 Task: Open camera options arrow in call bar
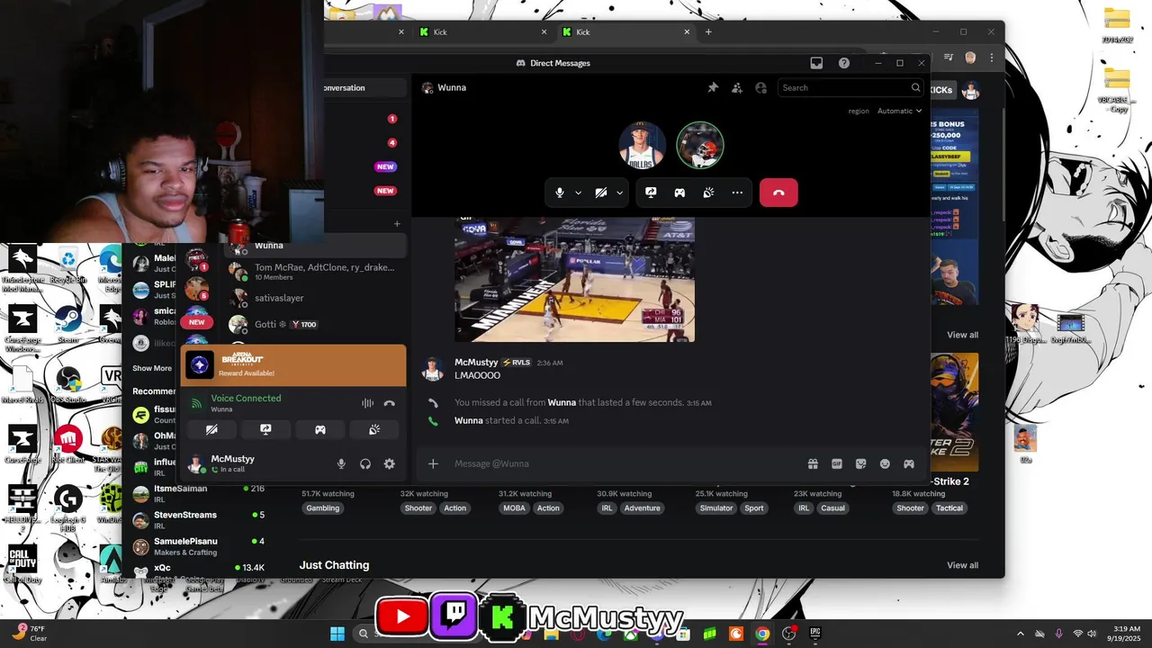click(x=619, y=193)
